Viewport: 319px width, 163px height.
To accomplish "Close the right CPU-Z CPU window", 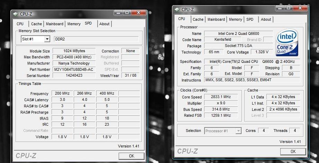I will 300,8.
